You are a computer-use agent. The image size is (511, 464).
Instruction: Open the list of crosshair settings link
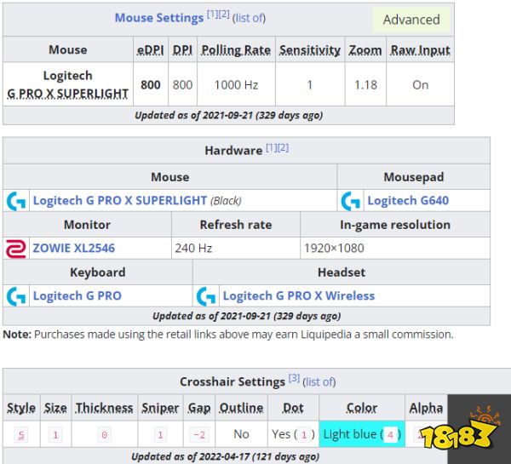pos(319,382)
